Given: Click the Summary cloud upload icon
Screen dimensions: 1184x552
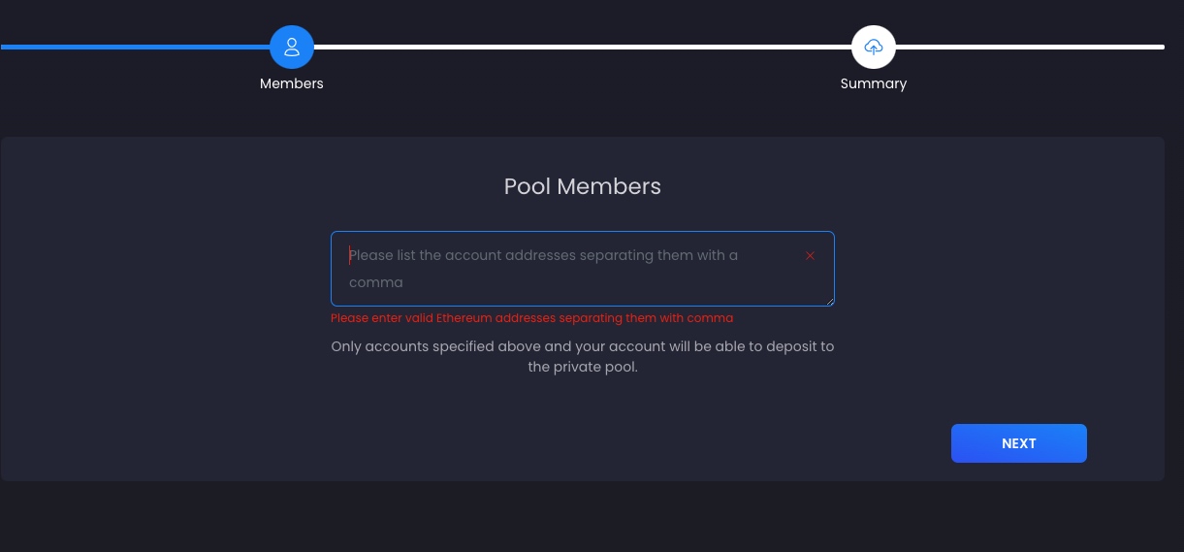Looking at the screenshot, I should coord(873,47).
